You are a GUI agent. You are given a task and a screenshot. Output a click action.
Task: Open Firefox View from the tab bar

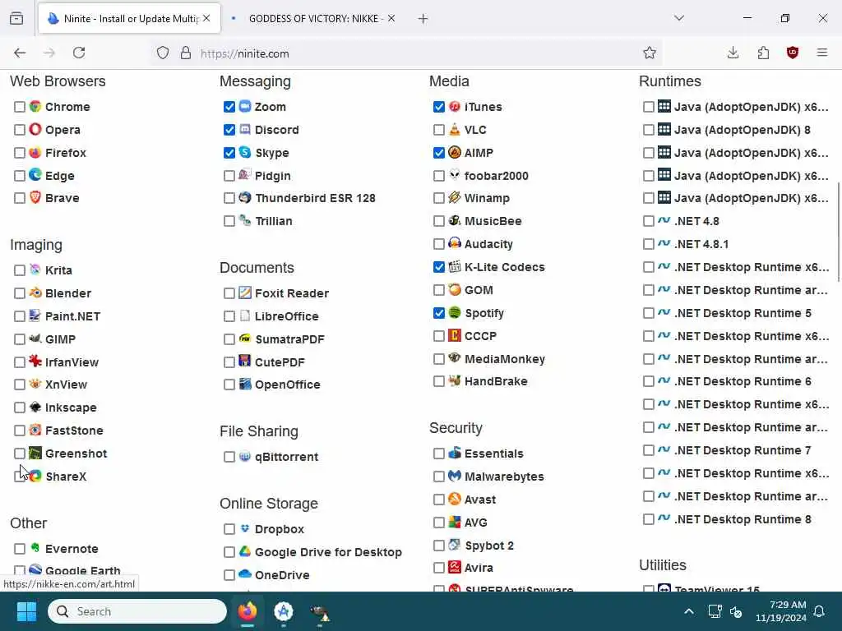tap(16, 18)
